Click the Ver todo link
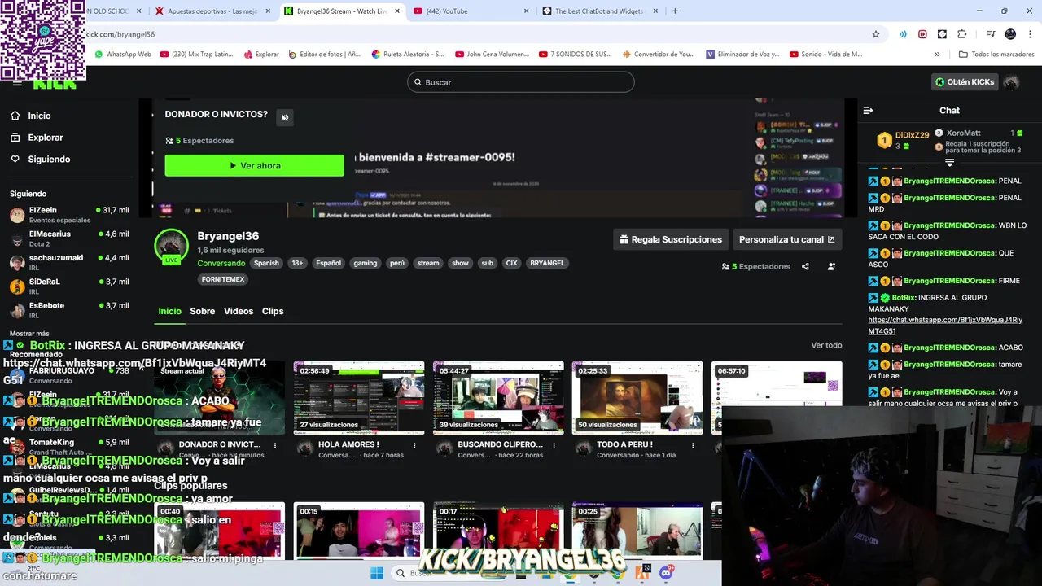Image resolution: width=1042 pixels, height=586 pixels. 826,345
